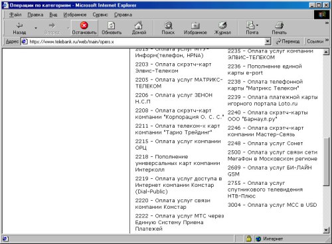
Task: Click the Back (Назад) toolbar button
Action: click(x=19, y=28)
